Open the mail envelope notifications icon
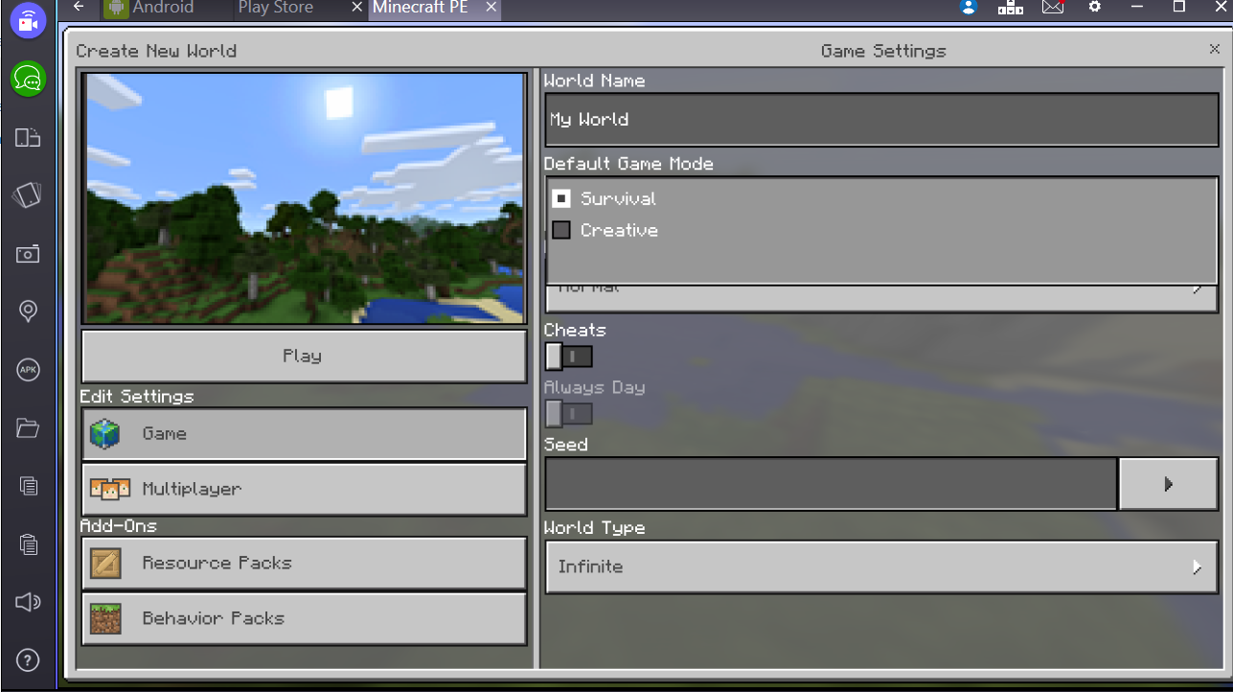Viewport: 1233px width, 692px height. pyautogui.click(x=1053, y=8)
